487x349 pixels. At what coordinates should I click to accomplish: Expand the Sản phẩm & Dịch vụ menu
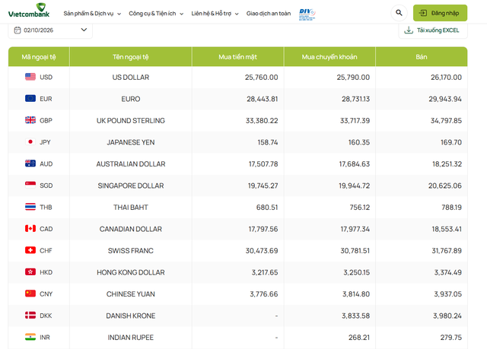tap(92, 14)
